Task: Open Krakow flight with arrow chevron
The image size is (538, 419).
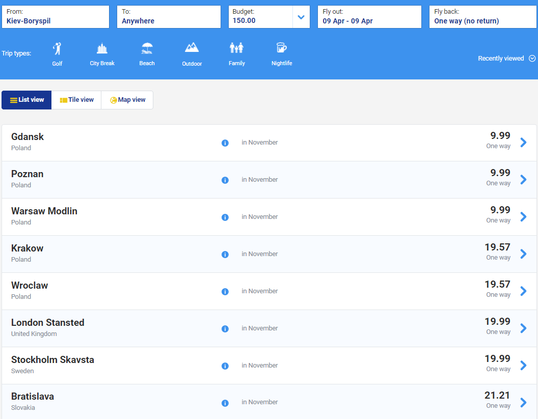Action: pos(523,254)
